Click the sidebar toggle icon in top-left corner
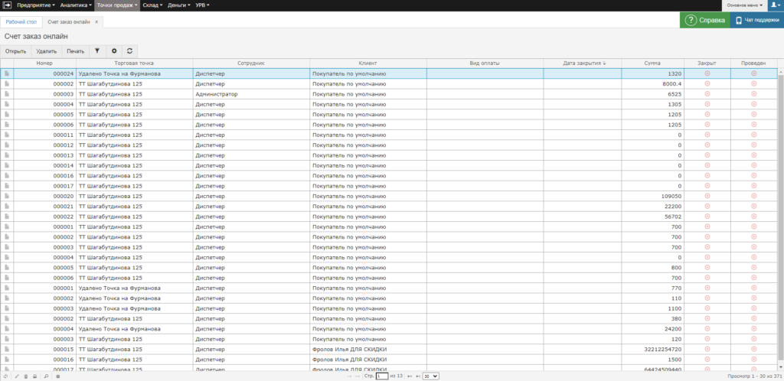Image resolution: width=784 pixels, height=381 pixels. click(7, 5)
